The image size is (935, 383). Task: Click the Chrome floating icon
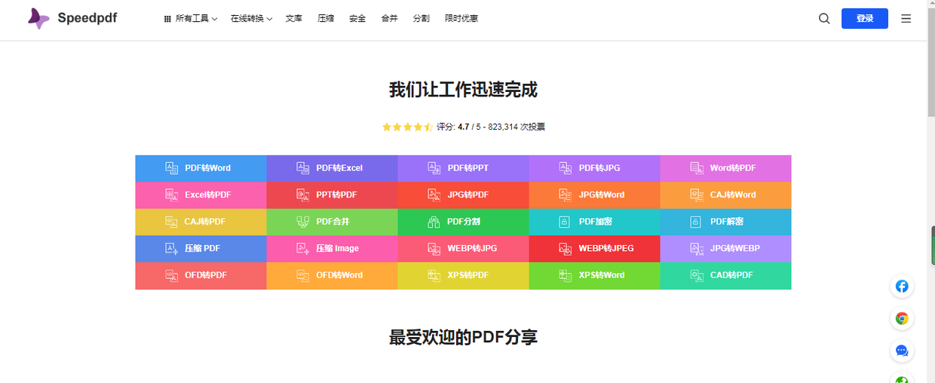(x=902, y=319)
